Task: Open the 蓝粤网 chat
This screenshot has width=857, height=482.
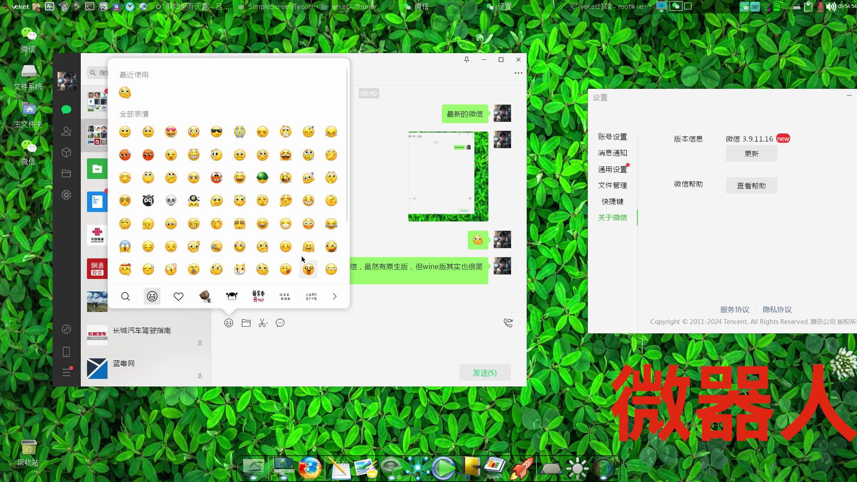Action: pyautogui.click(x=146, y=368)
